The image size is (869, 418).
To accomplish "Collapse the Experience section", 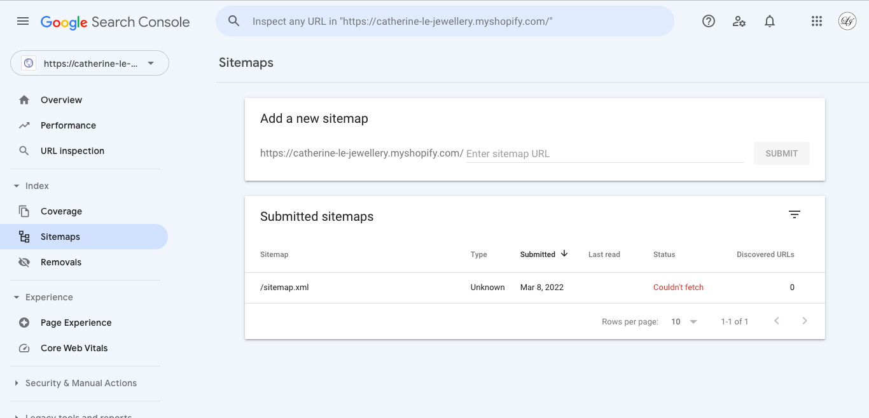I will [17, 297].
